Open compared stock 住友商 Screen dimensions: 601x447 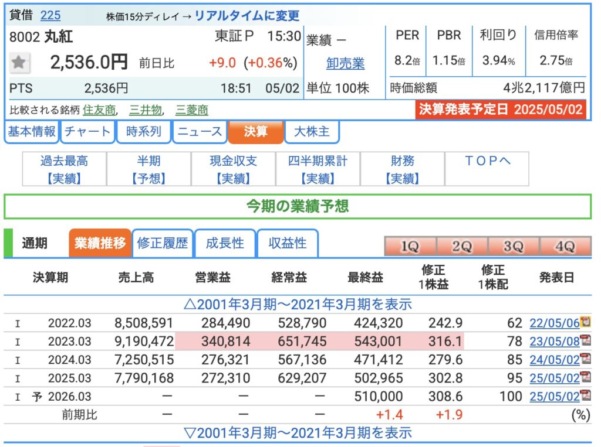[x=99, y=110]
